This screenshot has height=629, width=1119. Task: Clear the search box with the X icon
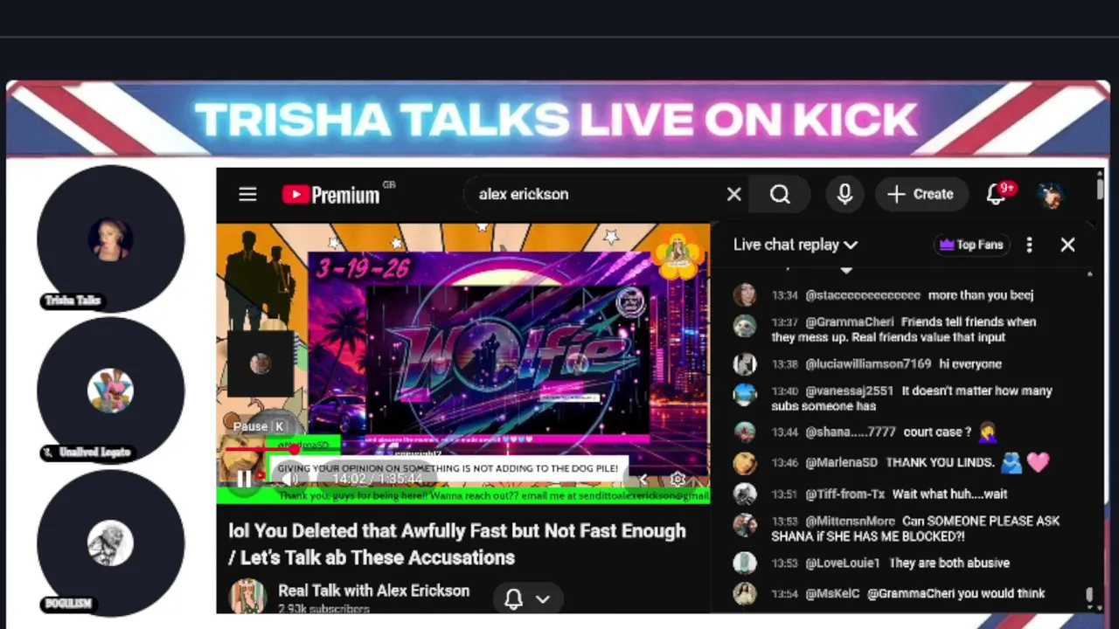733,194
